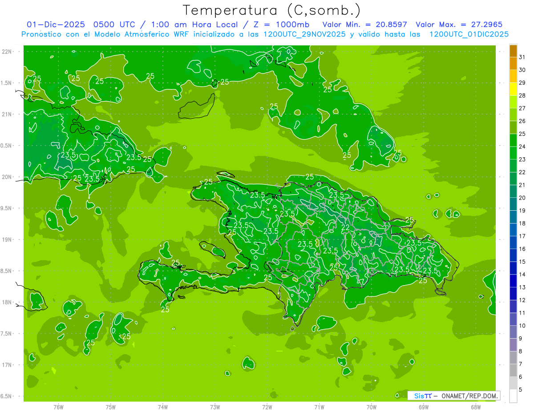Click the legend scale label "14"
Viewport: 534px width, 413px height.
[x=522, y=274]
